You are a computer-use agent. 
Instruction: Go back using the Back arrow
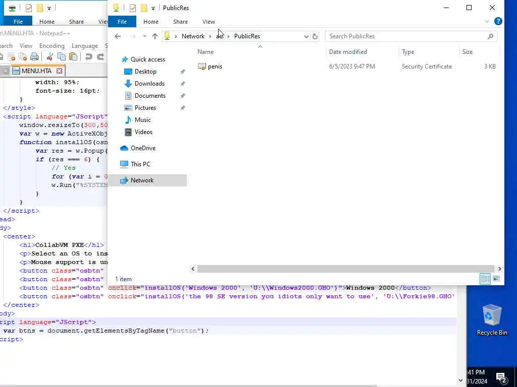(x=118, y=36)
